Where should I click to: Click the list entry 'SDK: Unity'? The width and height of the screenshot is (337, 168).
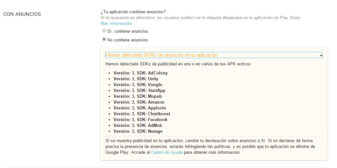(x=136, y=79)
